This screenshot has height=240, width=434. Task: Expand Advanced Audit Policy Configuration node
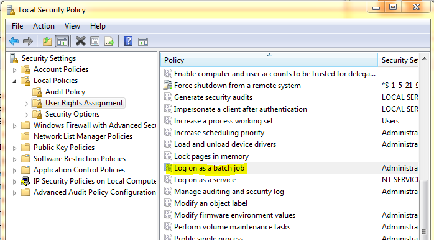click(x=15, y=193)
